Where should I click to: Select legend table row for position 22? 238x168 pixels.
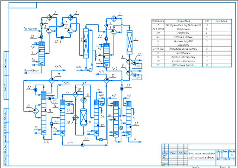(192, 65)
